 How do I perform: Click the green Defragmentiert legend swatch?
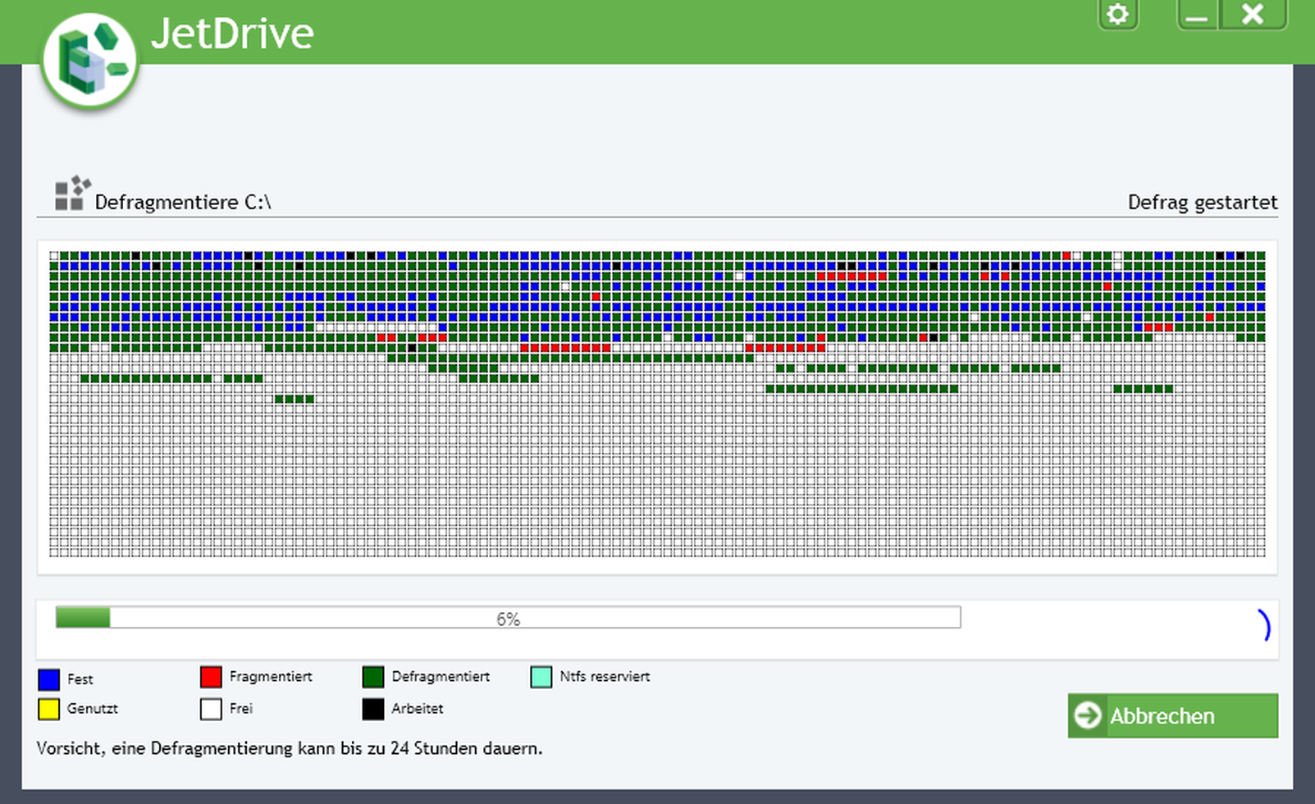(x=373, y=677)
